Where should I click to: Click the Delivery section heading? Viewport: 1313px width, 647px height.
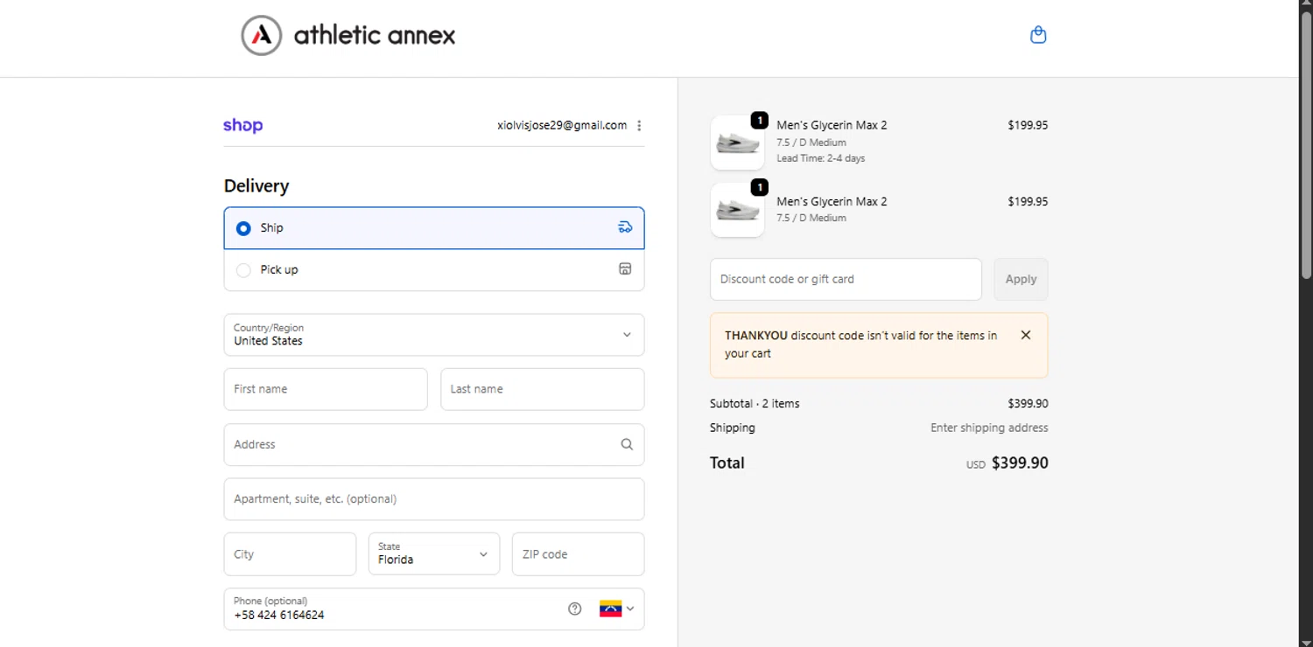coord(256,186)
